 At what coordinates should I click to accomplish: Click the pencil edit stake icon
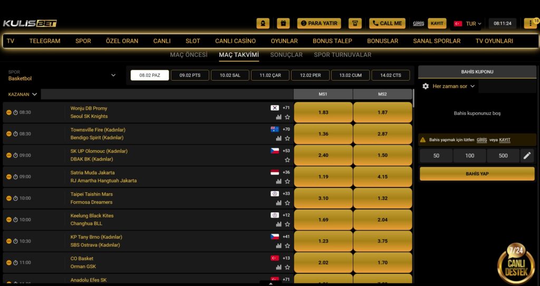click(x=526, y=155)
